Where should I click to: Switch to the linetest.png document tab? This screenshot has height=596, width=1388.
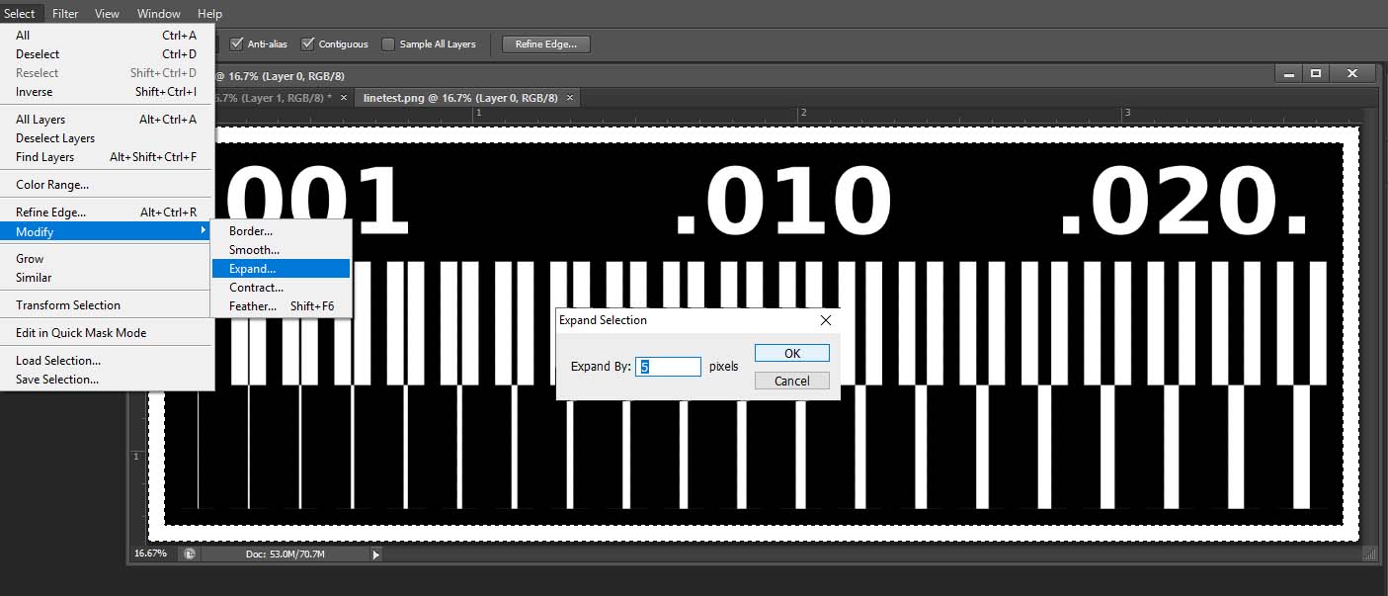tap(460, 98)
